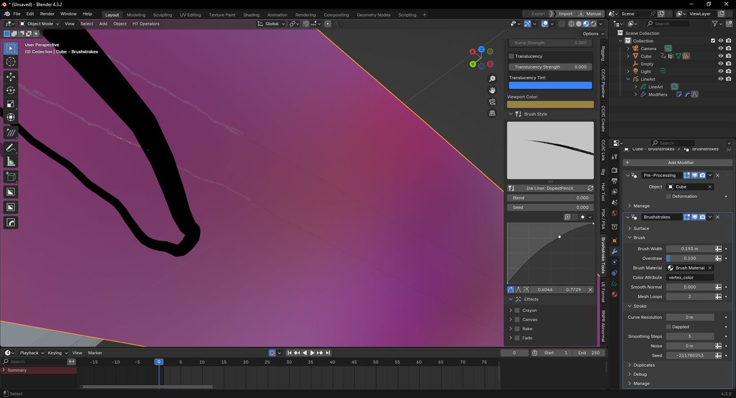Click the pan hand viewport icon
The height and width of the screenshot is (398, 736).
point(492,91)
